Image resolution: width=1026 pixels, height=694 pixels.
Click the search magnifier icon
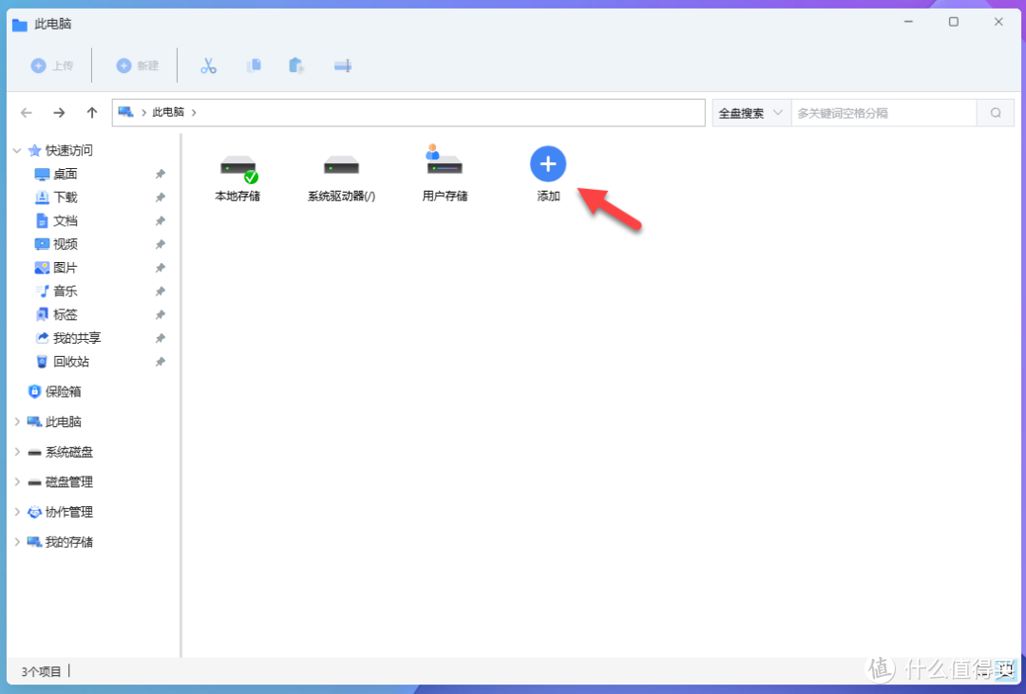point(995,112)
